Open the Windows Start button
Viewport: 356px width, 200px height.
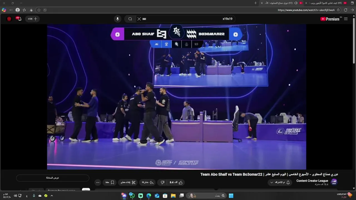(x=231, y=196)
